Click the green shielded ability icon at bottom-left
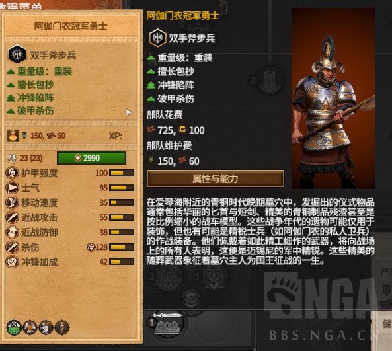 pos(14,327)
